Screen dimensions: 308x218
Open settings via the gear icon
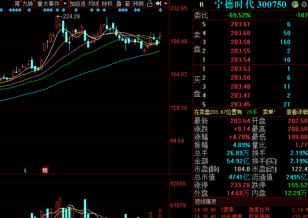(304, 4)
